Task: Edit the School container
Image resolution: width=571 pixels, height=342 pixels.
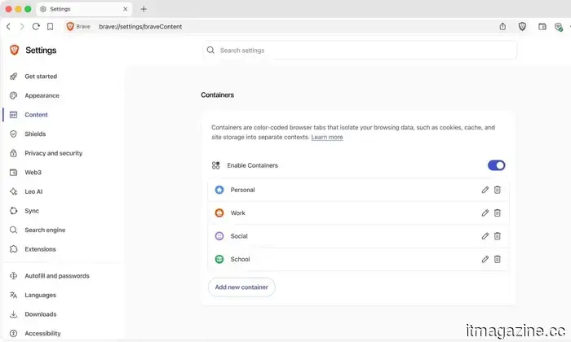Action: point(485,259)
